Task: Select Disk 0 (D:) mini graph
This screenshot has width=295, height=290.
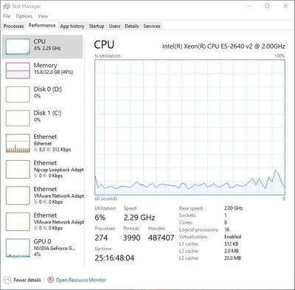Action: (18, 94)
